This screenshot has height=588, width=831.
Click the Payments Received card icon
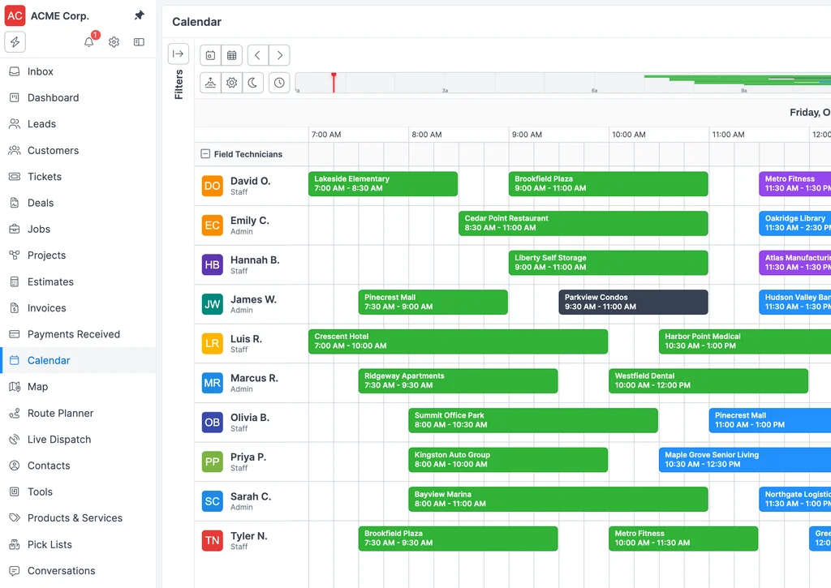tap(15, 334)
